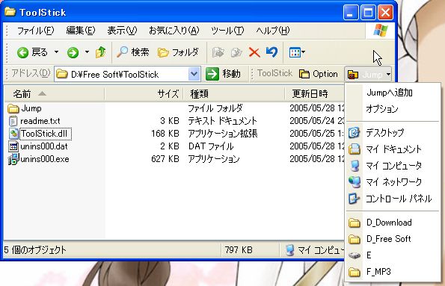Click the folder icon in title bar

pos(10,12)
